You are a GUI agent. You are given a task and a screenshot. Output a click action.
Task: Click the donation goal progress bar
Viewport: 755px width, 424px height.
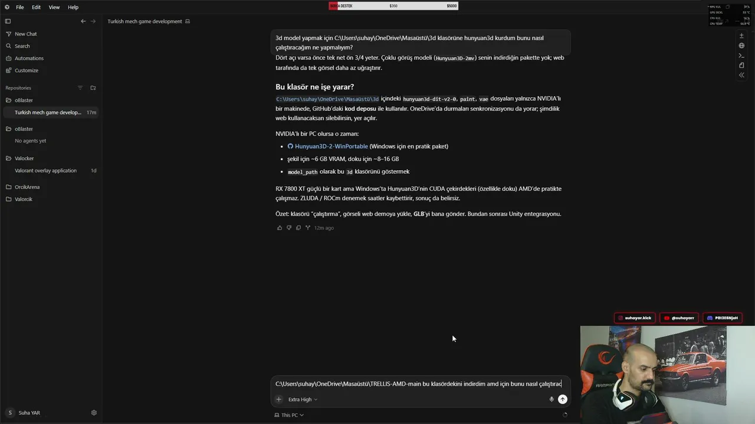click(393, 6)
